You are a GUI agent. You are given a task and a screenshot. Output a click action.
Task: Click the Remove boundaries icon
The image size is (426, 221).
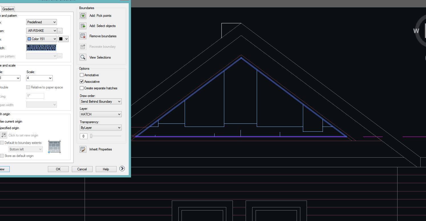(83, 36)
